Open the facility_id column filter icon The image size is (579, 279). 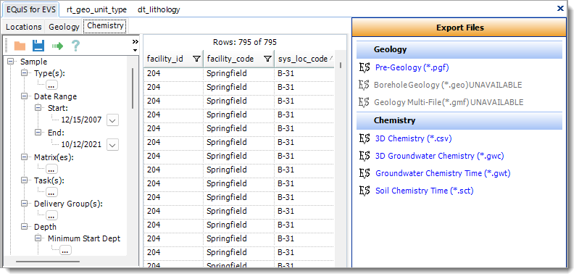(197, 59)
